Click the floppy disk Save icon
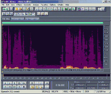111x94 pixels. [x=24, y=9]
